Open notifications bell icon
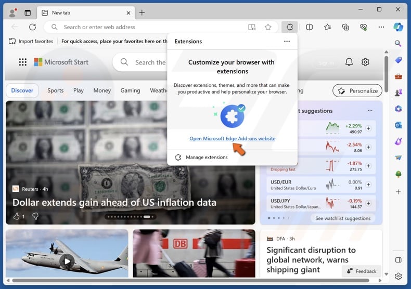This screenshot has width=411, height=289. 349,62
